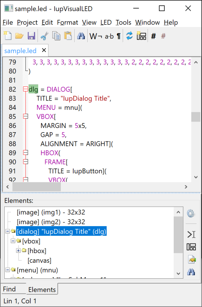Toggle word wrap W¬ button
This screenshot has height=307, width=202.
(96, 36)
